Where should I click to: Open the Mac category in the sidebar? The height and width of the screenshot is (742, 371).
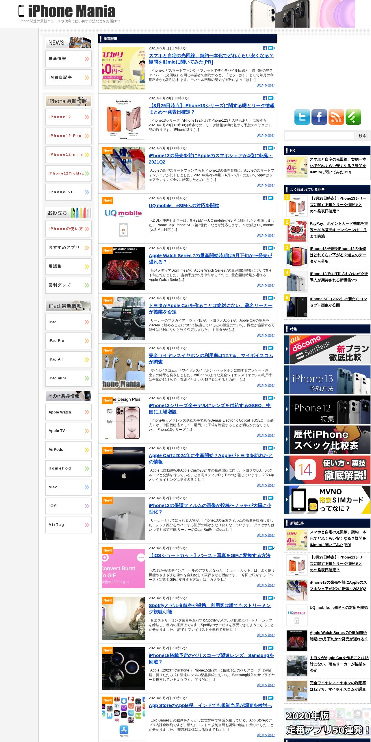[68, 487]
